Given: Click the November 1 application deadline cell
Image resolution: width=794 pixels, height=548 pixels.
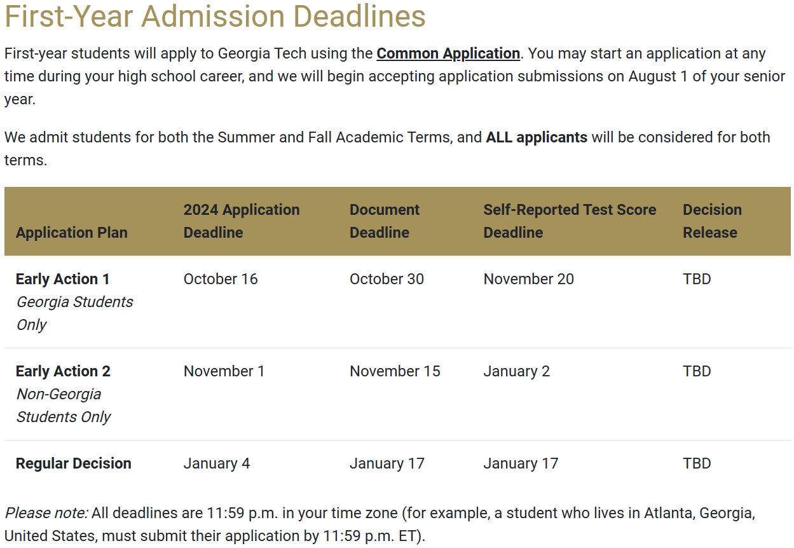Looking at the screenshot, I should pyautogui.click(x=224, y=371).
